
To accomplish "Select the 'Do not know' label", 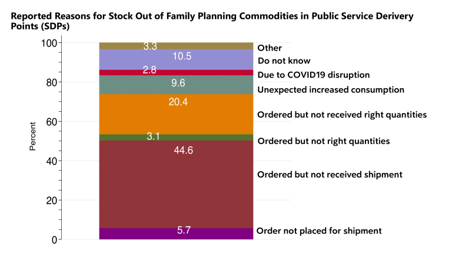I will click(284, 61).
